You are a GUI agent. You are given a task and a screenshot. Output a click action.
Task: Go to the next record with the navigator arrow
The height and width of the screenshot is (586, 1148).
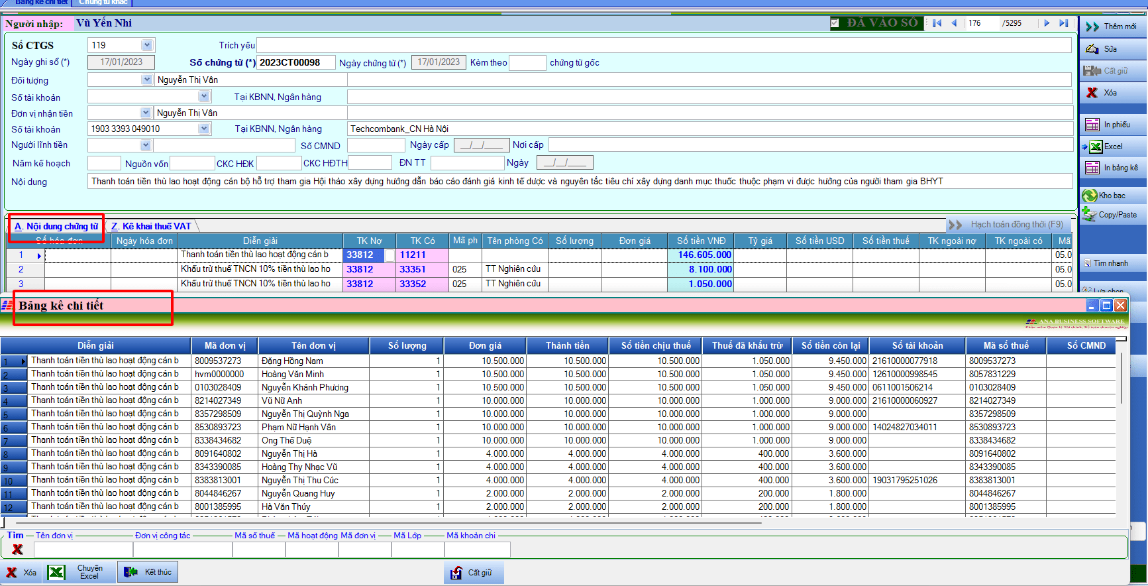pyautogui.click(x=1047, y=23)
